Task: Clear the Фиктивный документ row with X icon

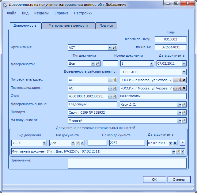Action: [x=183, y=151]
